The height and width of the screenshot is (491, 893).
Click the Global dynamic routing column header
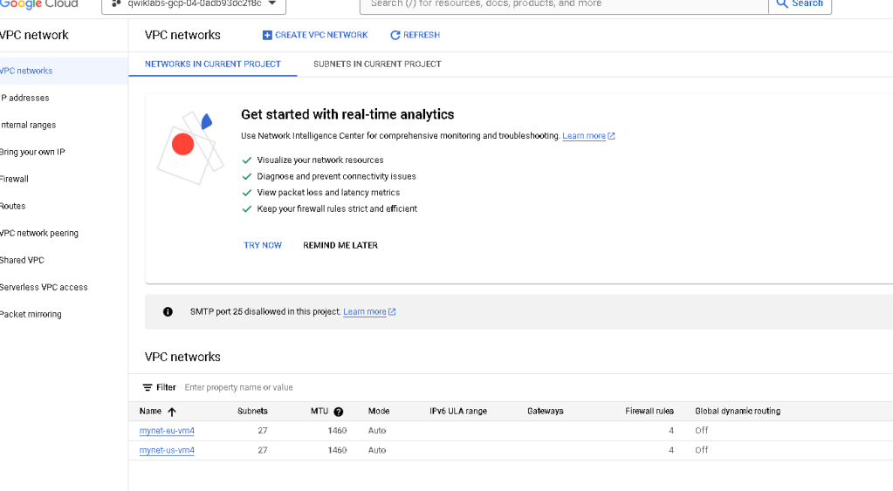(x=738, y=412)
